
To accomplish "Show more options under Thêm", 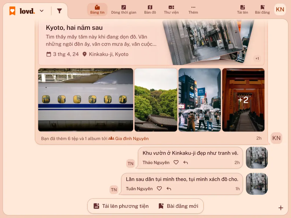I will click(193, 10).
